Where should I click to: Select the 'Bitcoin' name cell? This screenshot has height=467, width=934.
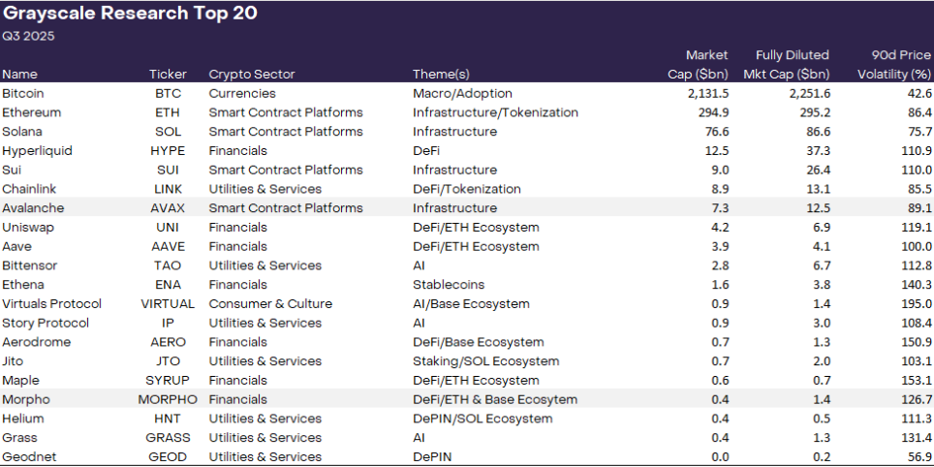(x=22, y=94)
